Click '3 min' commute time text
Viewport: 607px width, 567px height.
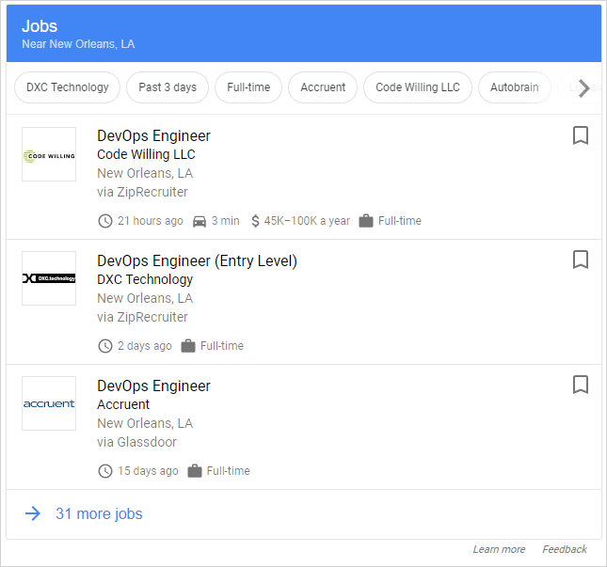(226, 221)
